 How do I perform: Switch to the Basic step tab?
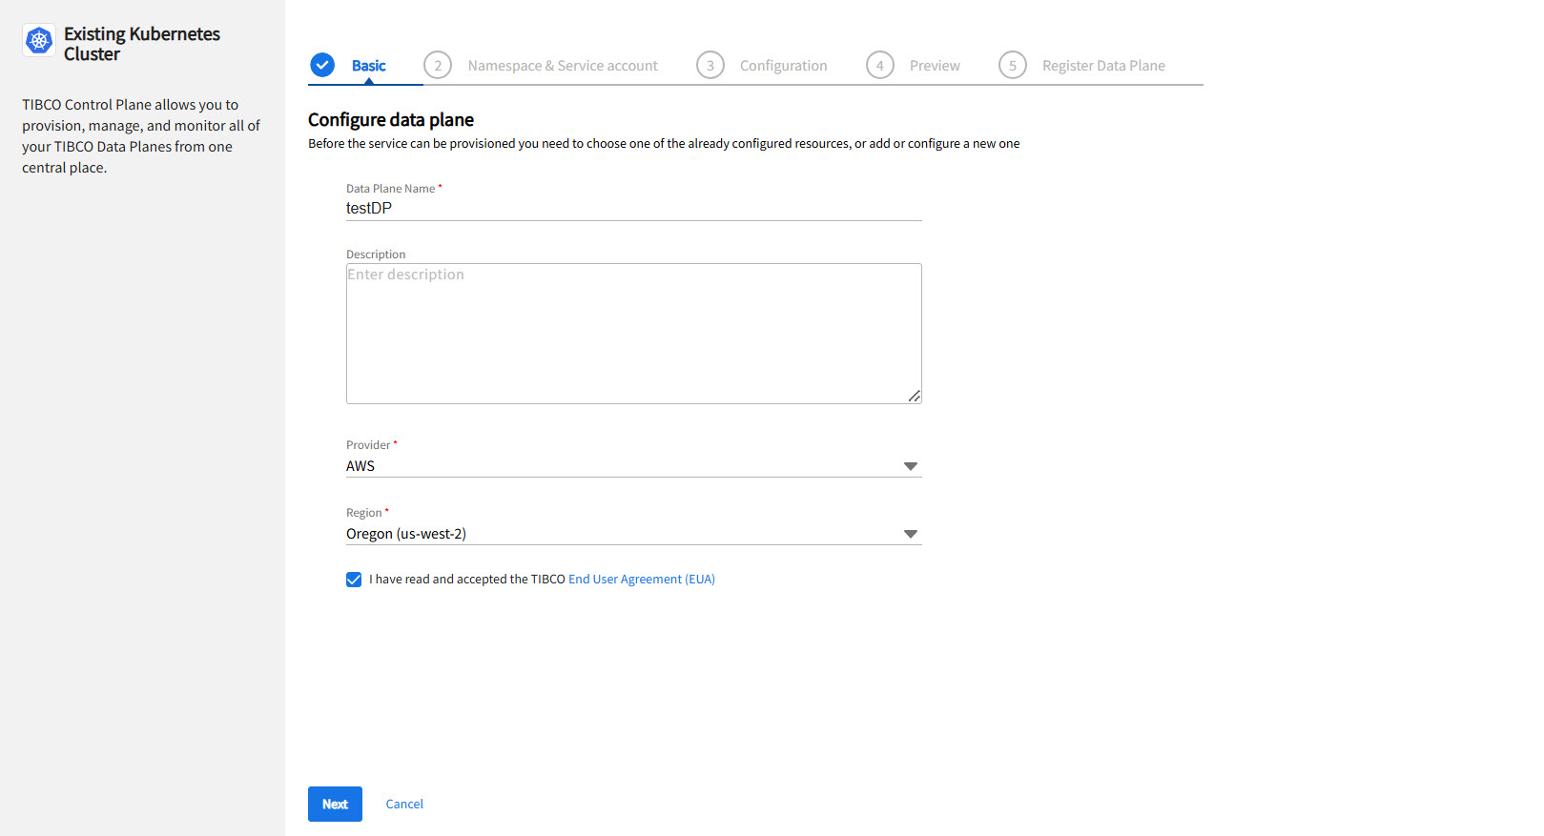click(x=369, y=66)
